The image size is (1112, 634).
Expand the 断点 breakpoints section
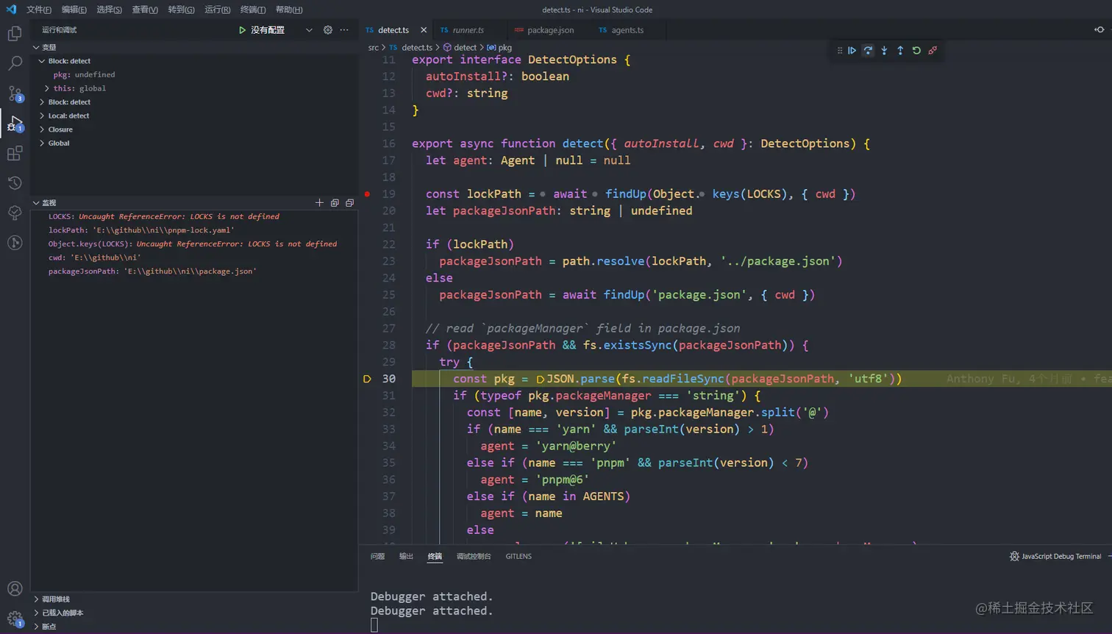(36, 627)
